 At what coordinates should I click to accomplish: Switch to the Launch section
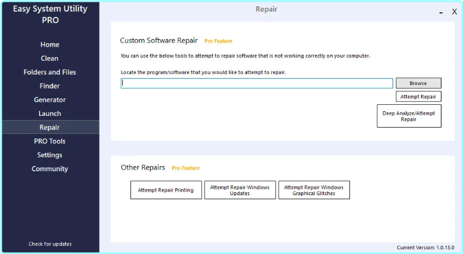(50, 114)
